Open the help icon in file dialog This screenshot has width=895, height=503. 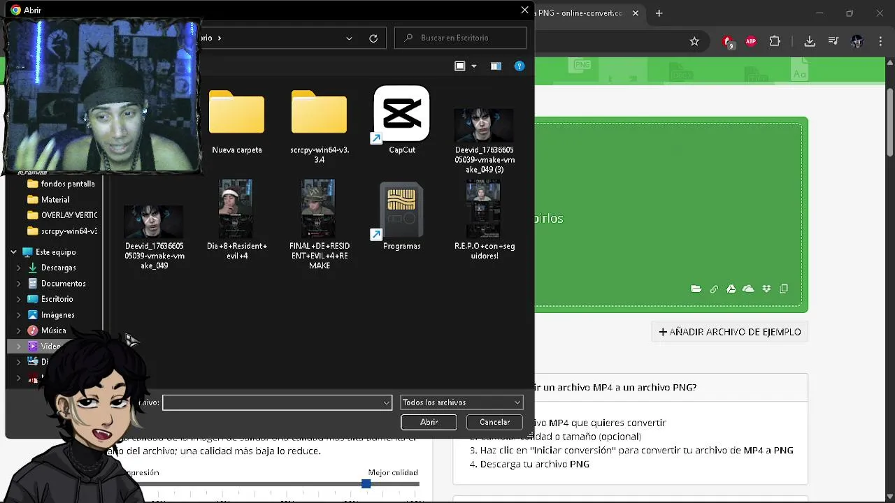coord(519,66)
